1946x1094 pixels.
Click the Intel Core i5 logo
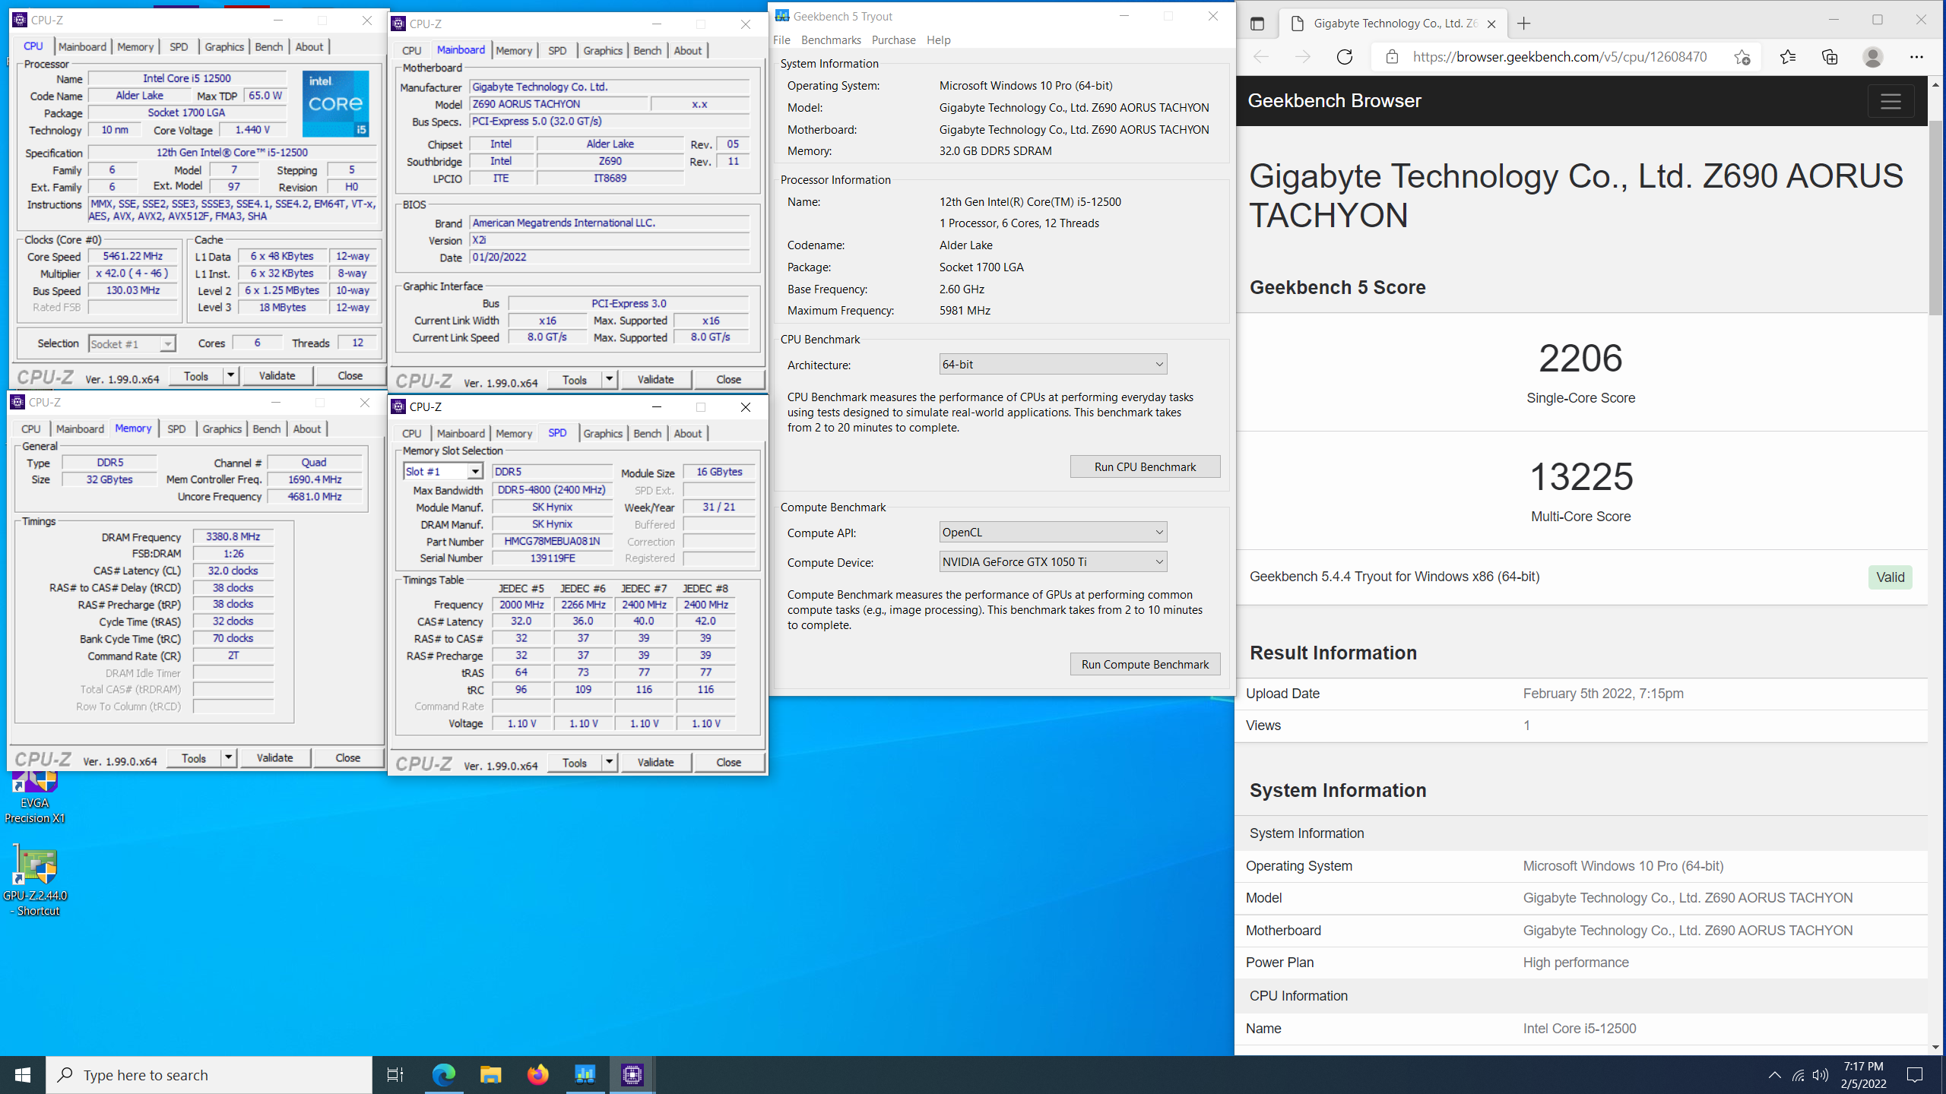(x=335, y=104)
